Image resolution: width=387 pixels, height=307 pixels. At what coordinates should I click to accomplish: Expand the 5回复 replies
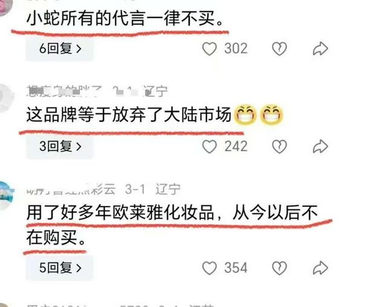point(60,268)
